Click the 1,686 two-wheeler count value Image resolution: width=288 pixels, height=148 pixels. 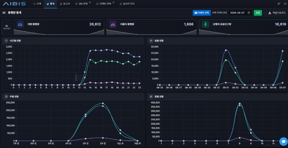[x=189, y=24]
